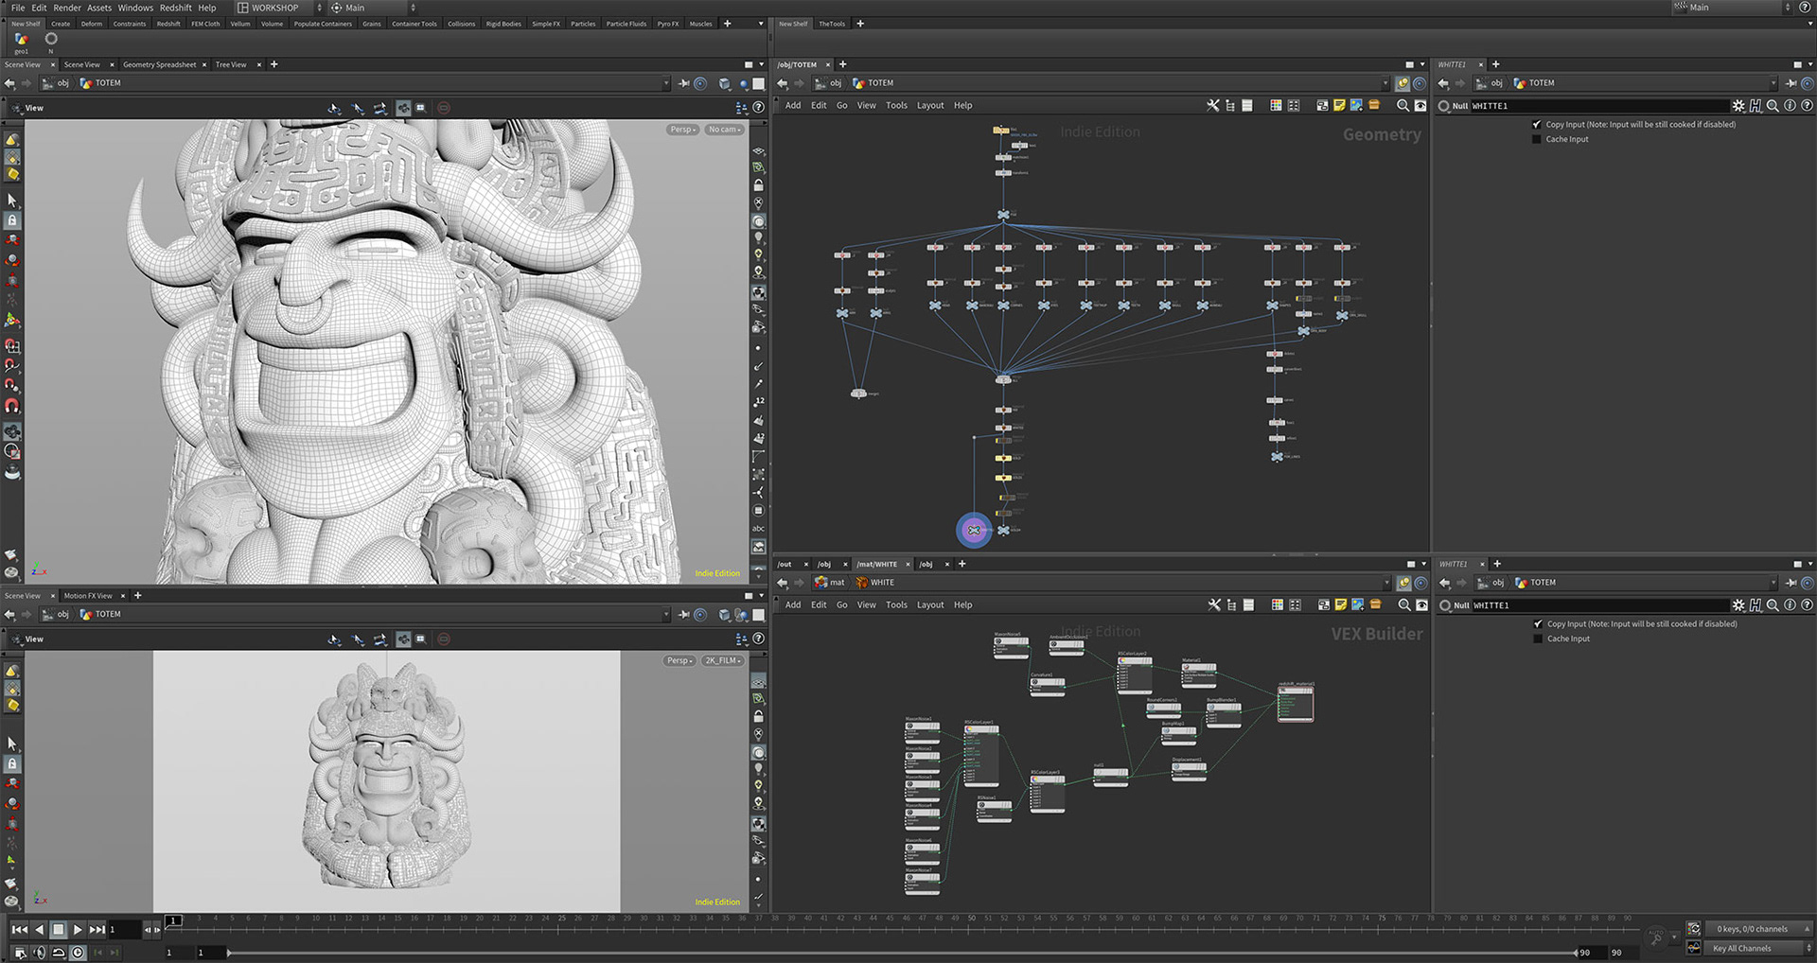1817x963 pixels.
Task: Click the highlighted WHITTE1 null node
Action: (974, 531)
